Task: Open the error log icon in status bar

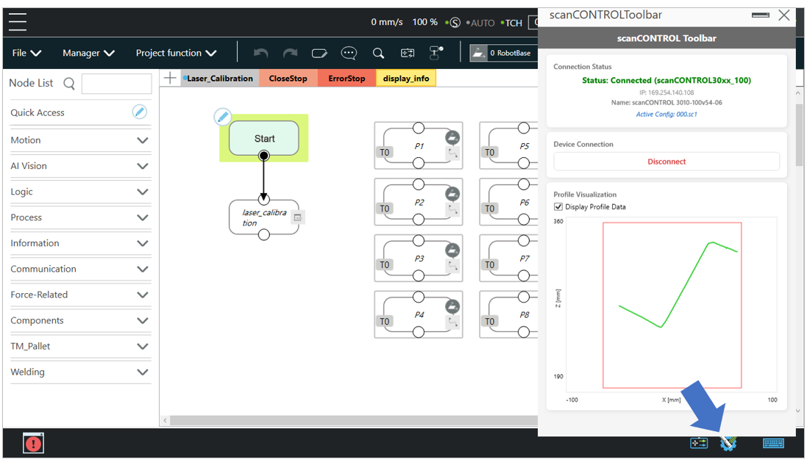Action: coord(34,443)
